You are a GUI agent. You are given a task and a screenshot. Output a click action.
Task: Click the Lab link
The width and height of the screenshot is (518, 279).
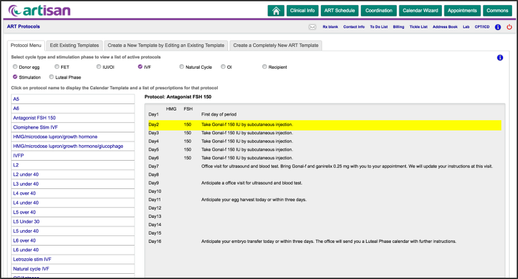(x=466, y=27)
